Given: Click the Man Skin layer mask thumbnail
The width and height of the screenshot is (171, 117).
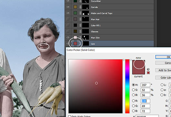Looking at the screenshot, I should coord(85,38).
